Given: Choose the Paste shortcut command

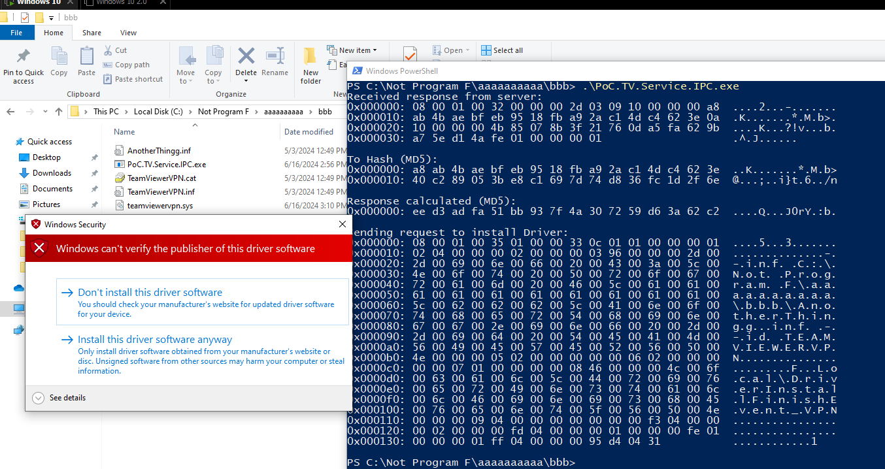Looking at the screenshot, I should coord(133,79).
